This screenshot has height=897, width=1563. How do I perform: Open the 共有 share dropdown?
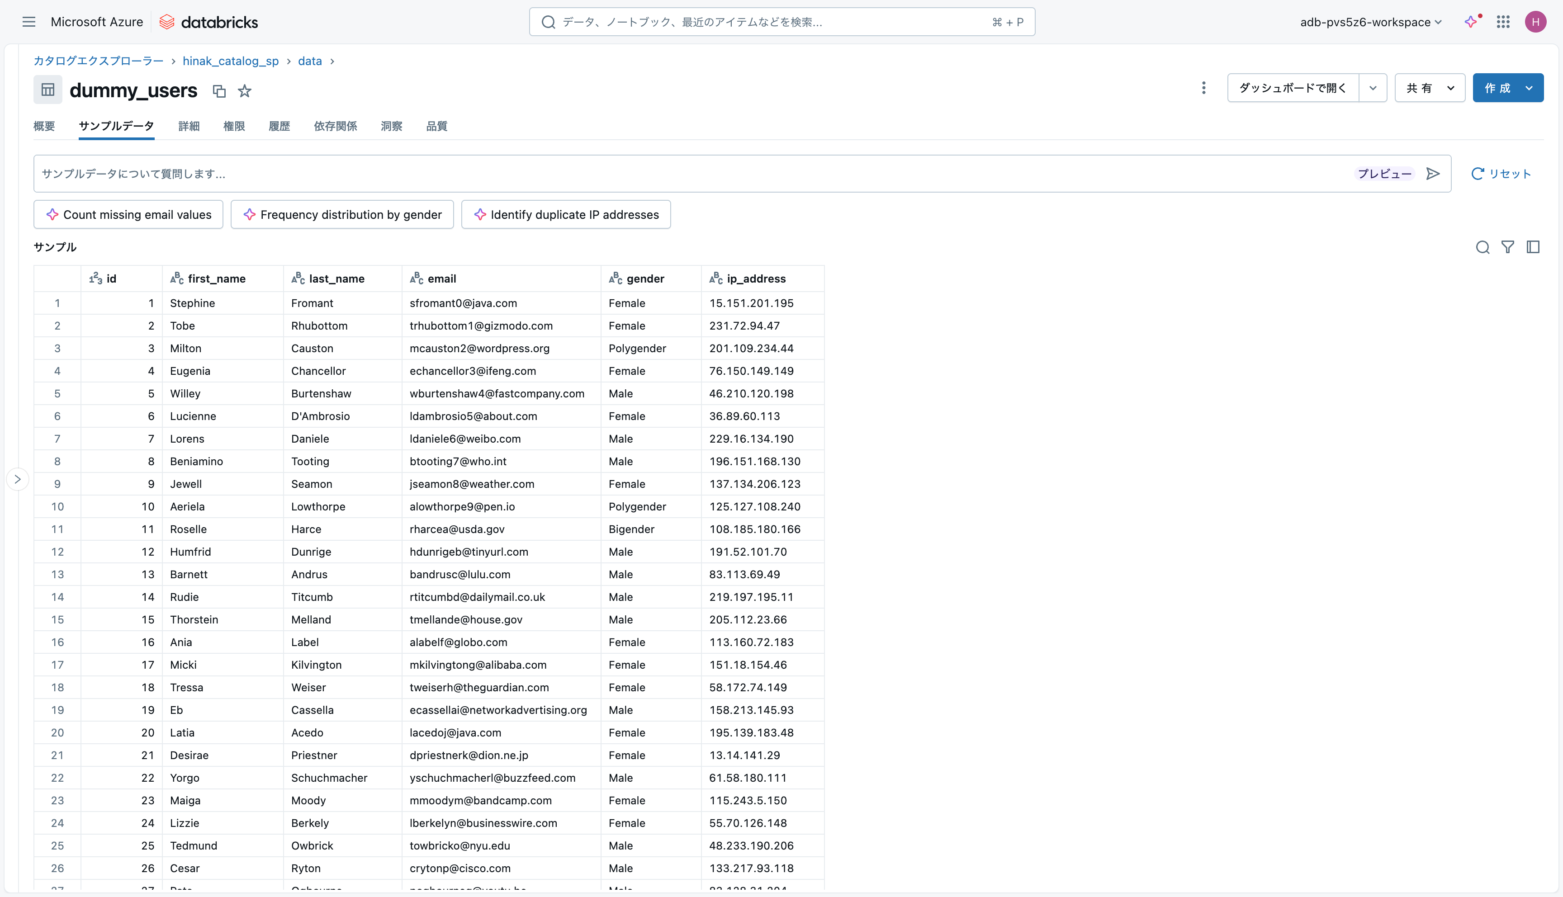(x=1429, y=88)
